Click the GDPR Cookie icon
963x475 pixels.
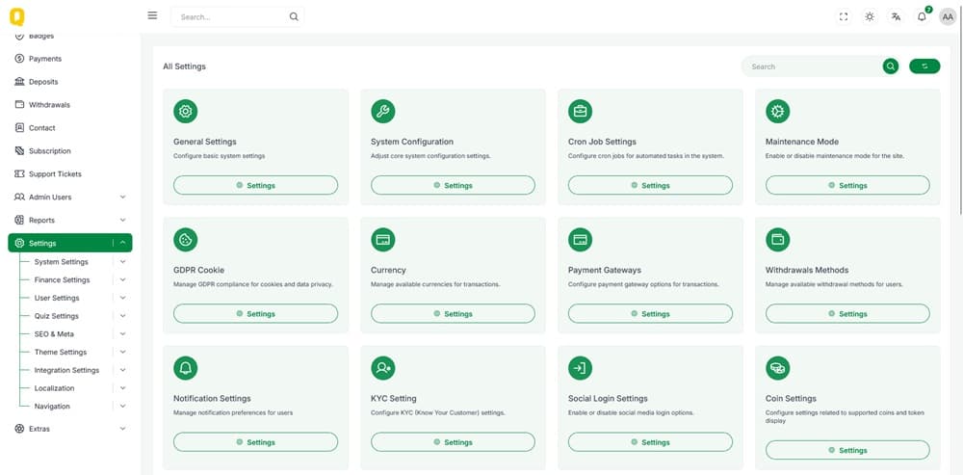point(185,239)
